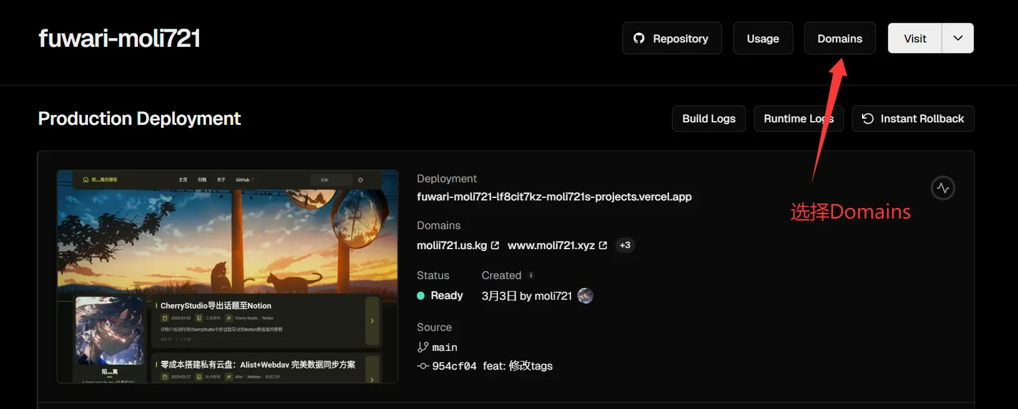Viewport: 1018px width, 409px height.
Task: Select the Domains button
Action: pos(839,38)
